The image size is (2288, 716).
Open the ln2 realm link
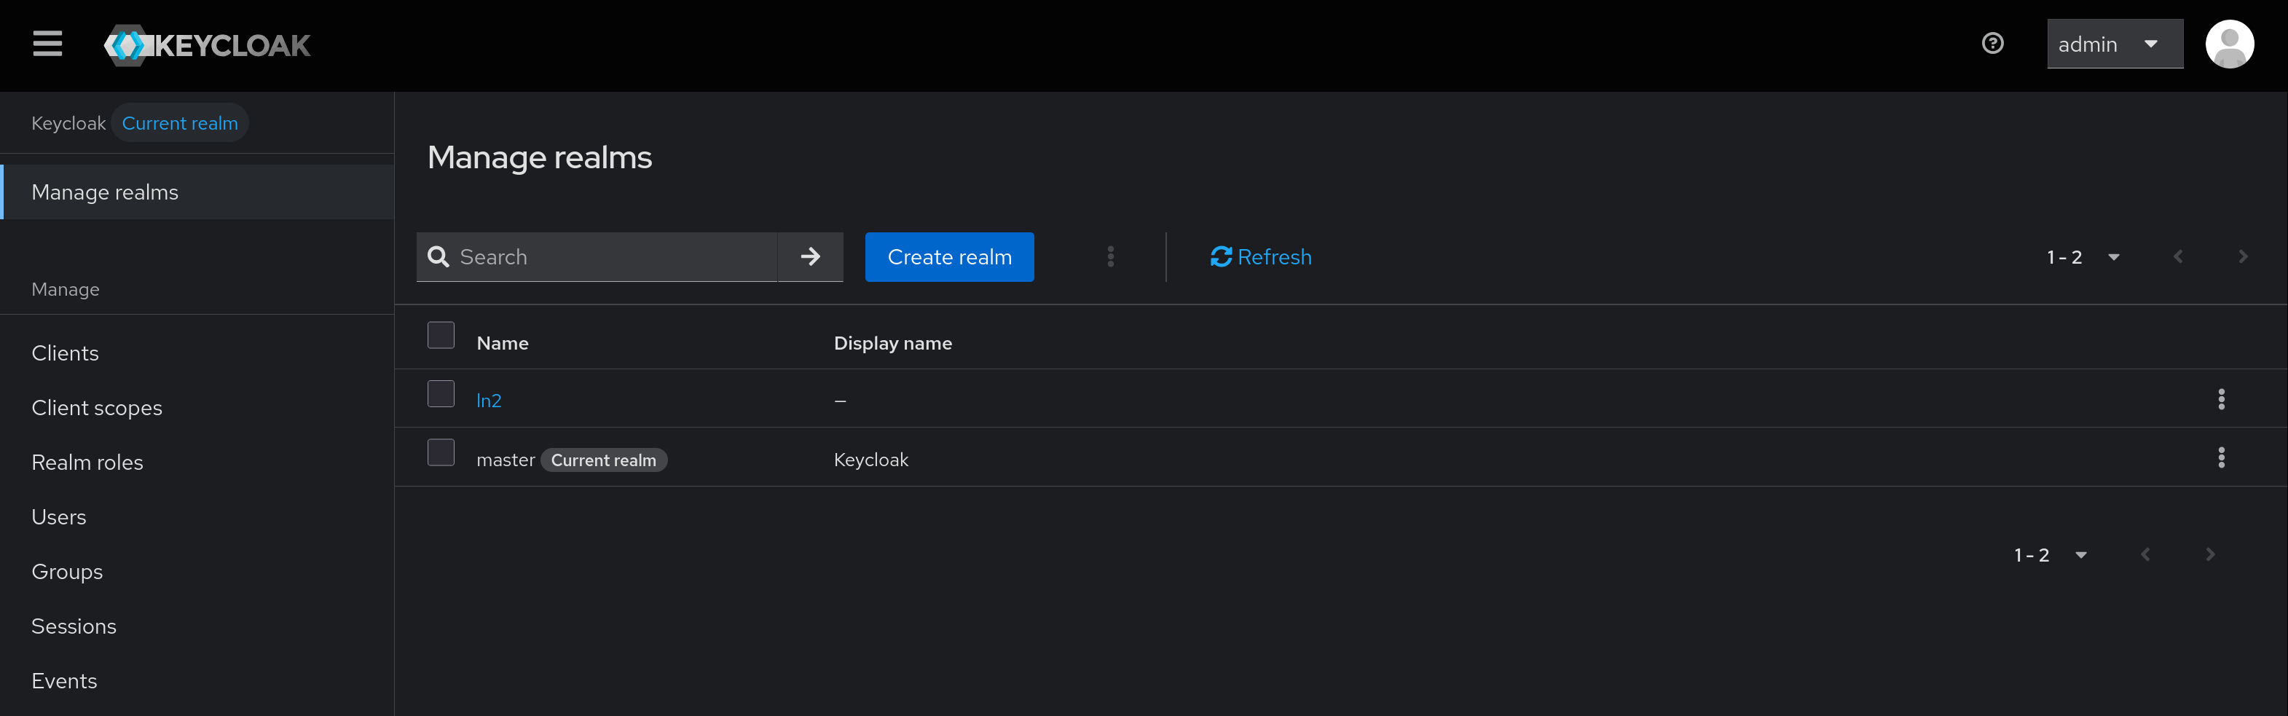489,401
